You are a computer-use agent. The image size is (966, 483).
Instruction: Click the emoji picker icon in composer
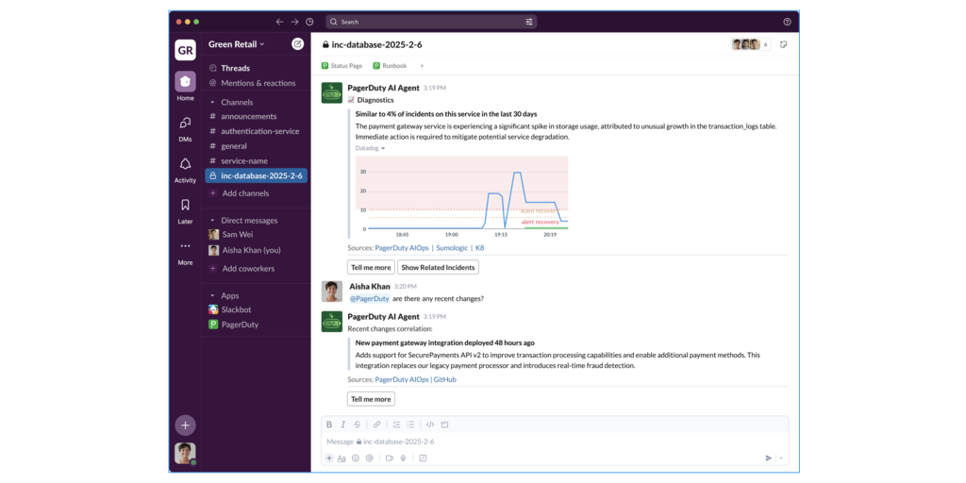pos(356,458)
